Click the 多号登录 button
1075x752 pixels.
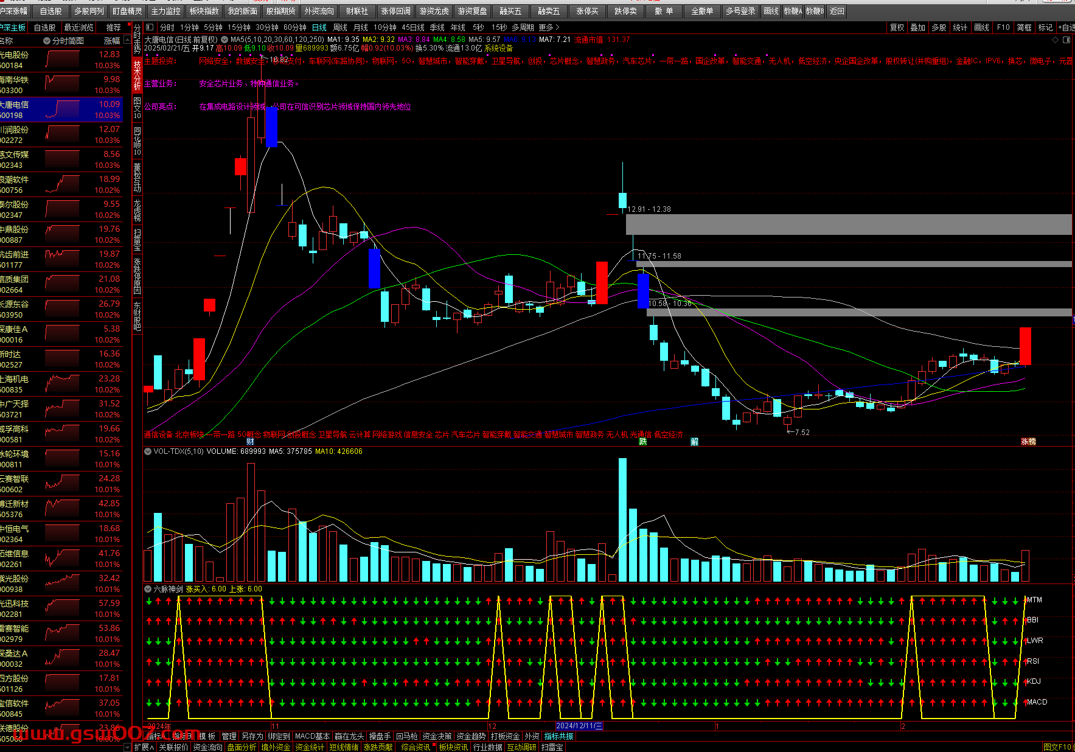[740, 11]
